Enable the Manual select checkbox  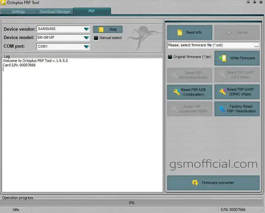(x=96, y=38)
